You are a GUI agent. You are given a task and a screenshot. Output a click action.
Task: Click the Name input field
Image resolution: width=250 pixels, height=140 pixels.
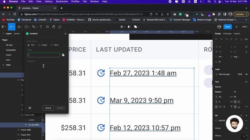(x=43, y=55)
